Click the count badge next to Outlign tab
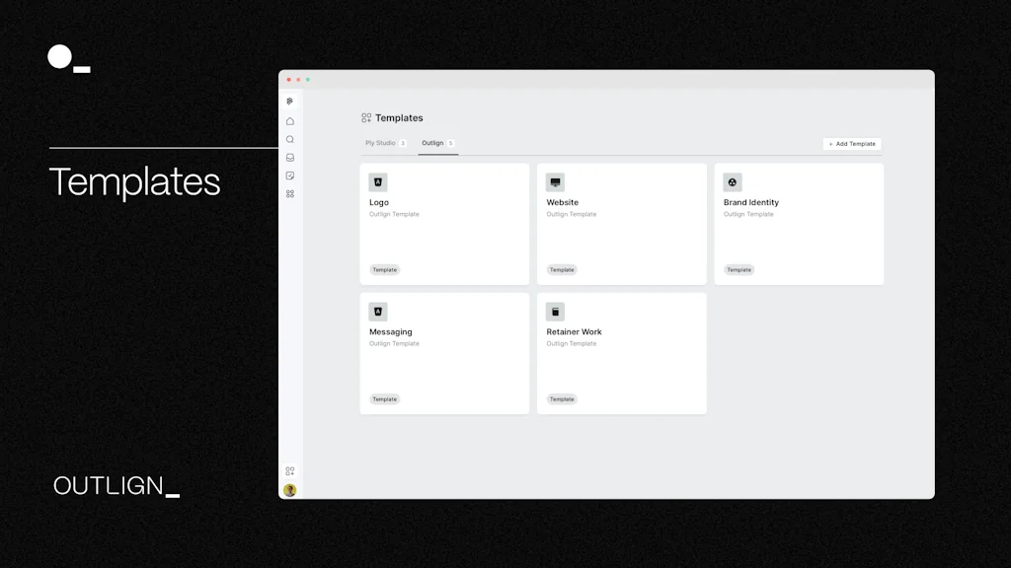Screen dimensions: 1011x568 coord(450,143)
